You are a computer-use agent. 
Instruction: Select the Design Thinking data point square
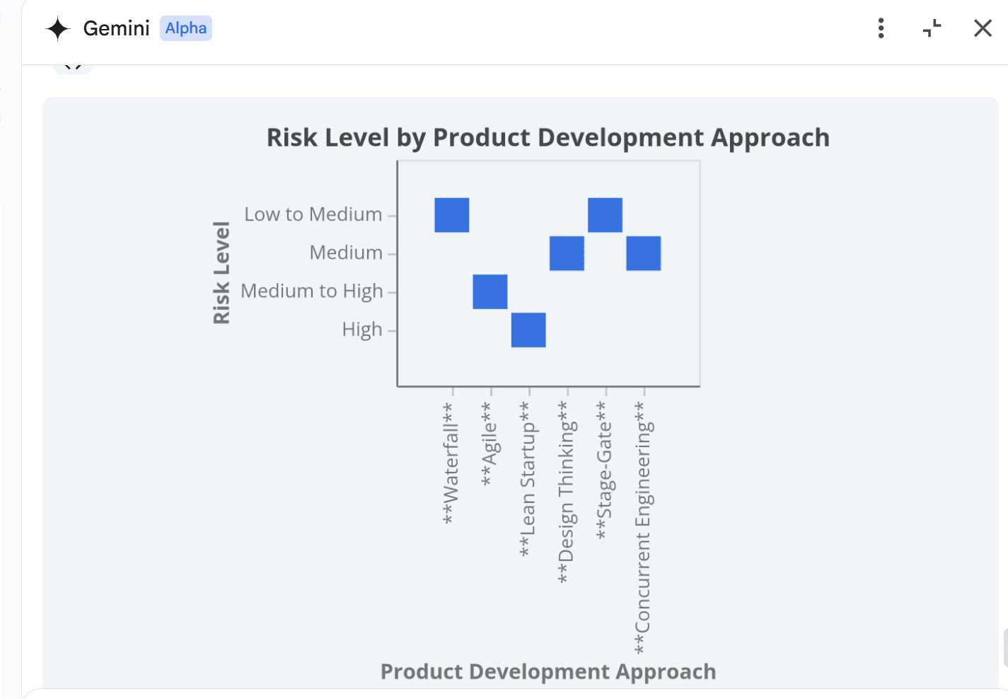567,253
